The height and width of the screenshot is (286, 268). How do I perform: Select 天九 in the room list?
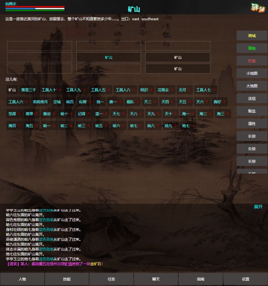pyautogui.click(x=153, y=114)
